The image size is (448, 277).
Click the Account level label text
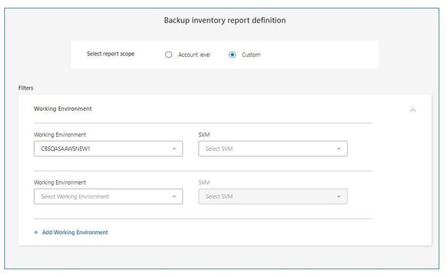click(194, 55)
